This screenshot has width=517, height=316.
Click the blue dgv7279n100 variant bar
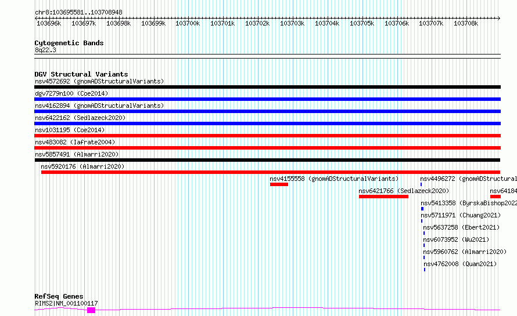(x=267, y=99)
